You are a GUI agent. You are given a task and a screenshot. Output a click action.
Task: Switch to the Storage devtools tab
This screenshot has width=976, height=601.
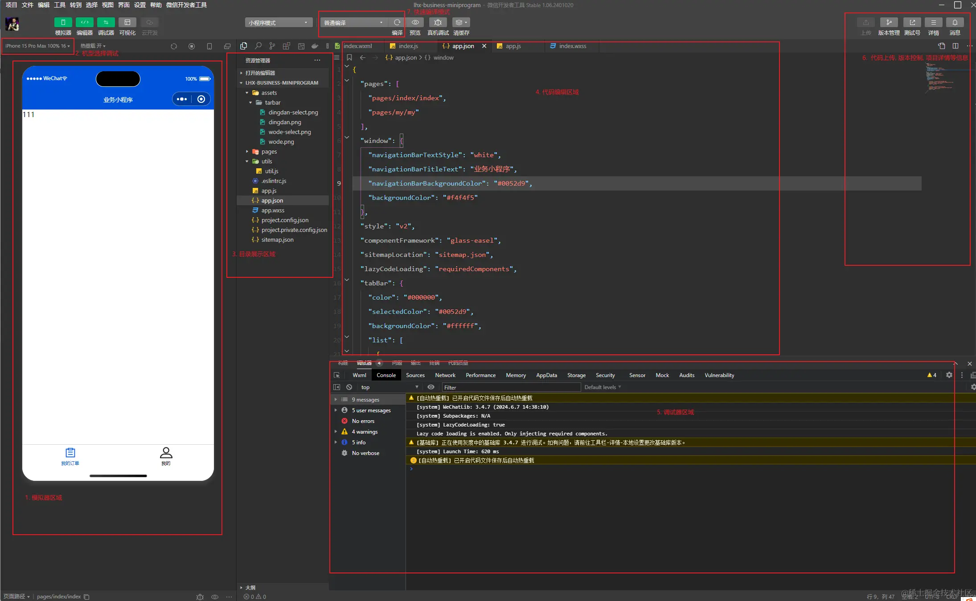(x=576, y=375)
